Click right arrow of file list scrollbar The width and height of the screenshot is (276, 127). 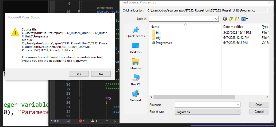pos(267,97)
